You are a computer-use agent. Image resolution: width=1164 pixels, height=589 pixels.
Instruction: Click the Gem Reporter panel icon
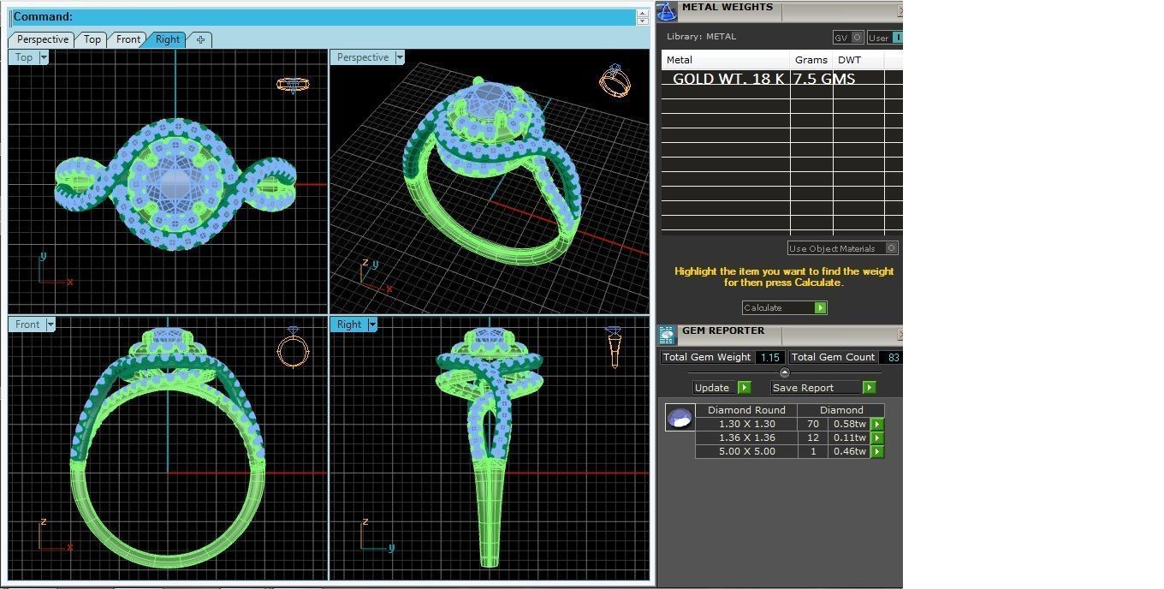pyautogui.click(x=667, y=335)
